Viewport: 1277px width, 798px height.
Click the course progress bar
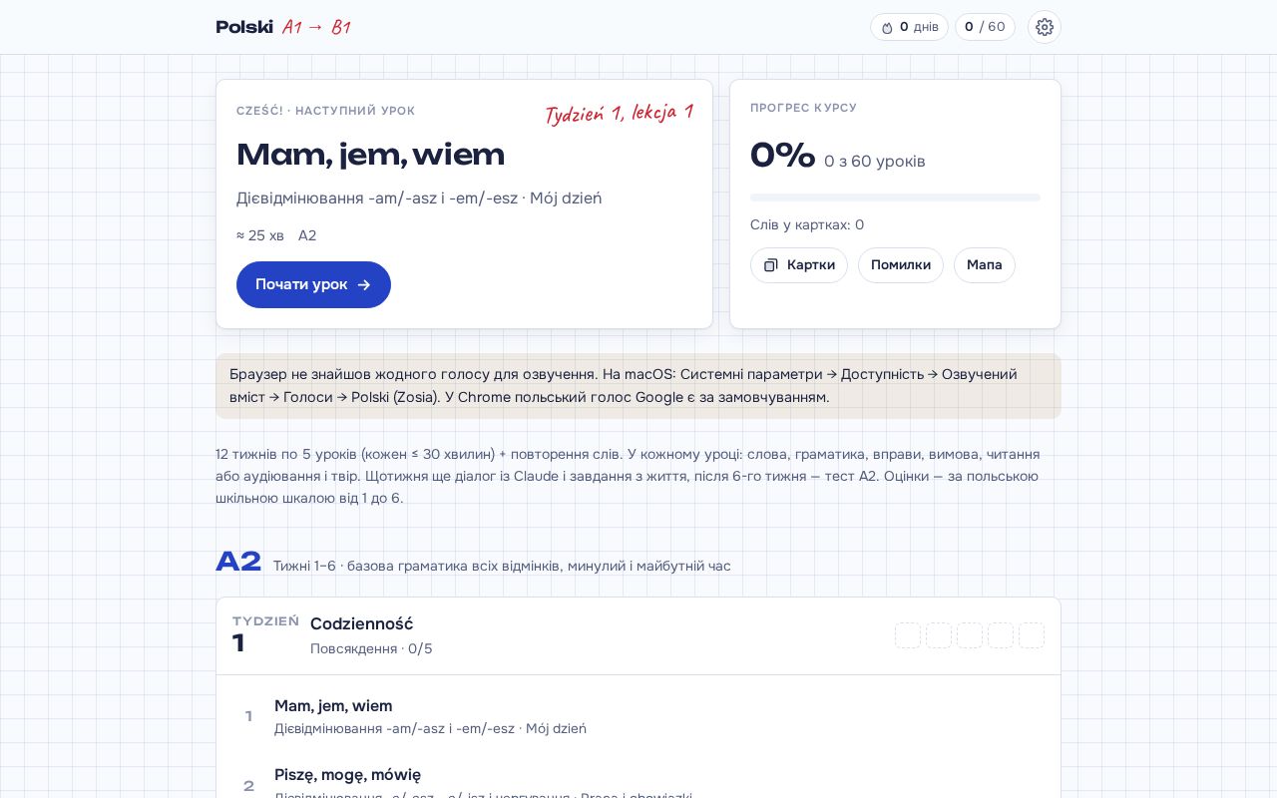[x=895, y=198]
